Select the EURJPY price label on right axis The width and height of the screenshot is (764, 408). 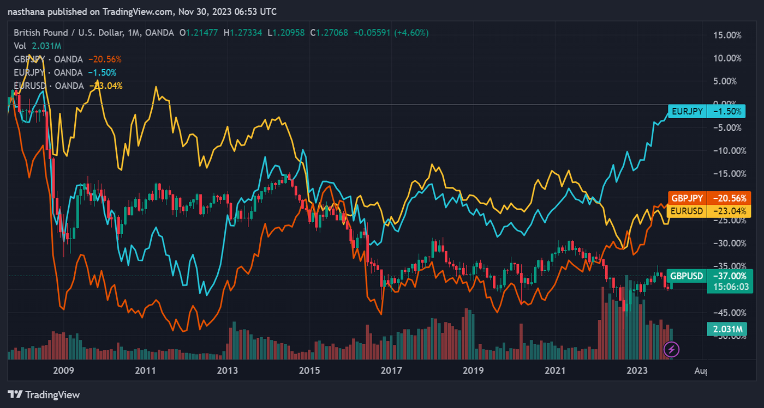706,111
